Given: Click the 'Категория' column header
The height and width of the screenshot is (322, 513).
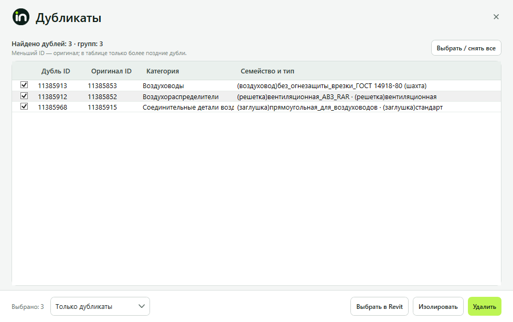Looking at the screenshot, I should (x=163, y=71).
